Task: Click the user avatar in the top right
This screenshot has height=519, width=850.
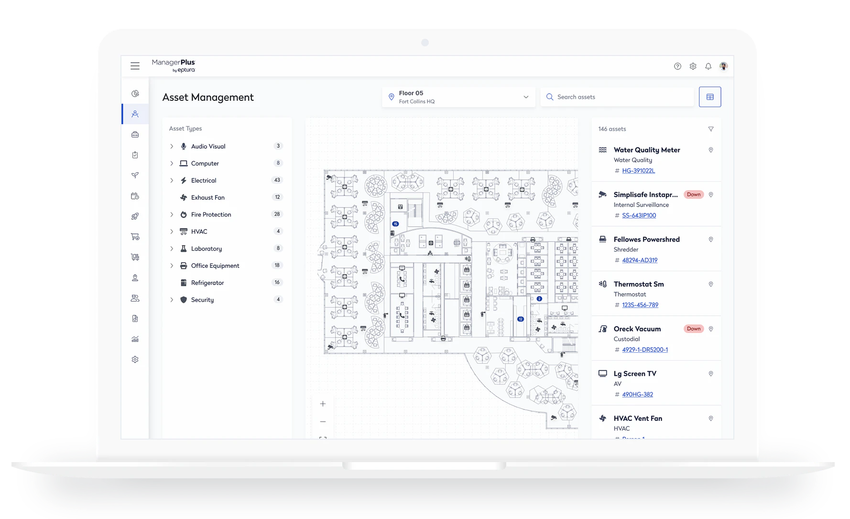Action: click(x=723, y=66)
